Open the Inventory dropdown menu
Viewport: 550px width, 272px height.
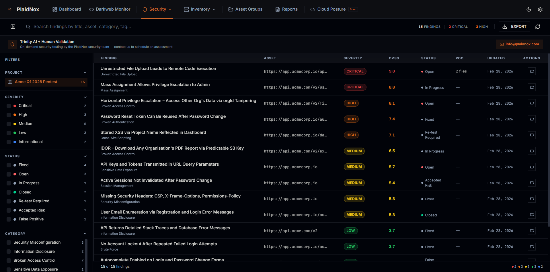(x=200, y=9)
